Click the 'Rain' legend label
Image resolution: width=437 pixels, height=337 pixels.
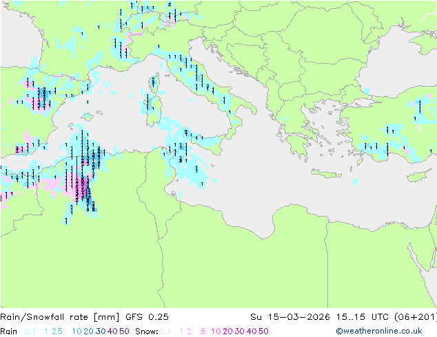pyautogui.click(x=9, y=331)
